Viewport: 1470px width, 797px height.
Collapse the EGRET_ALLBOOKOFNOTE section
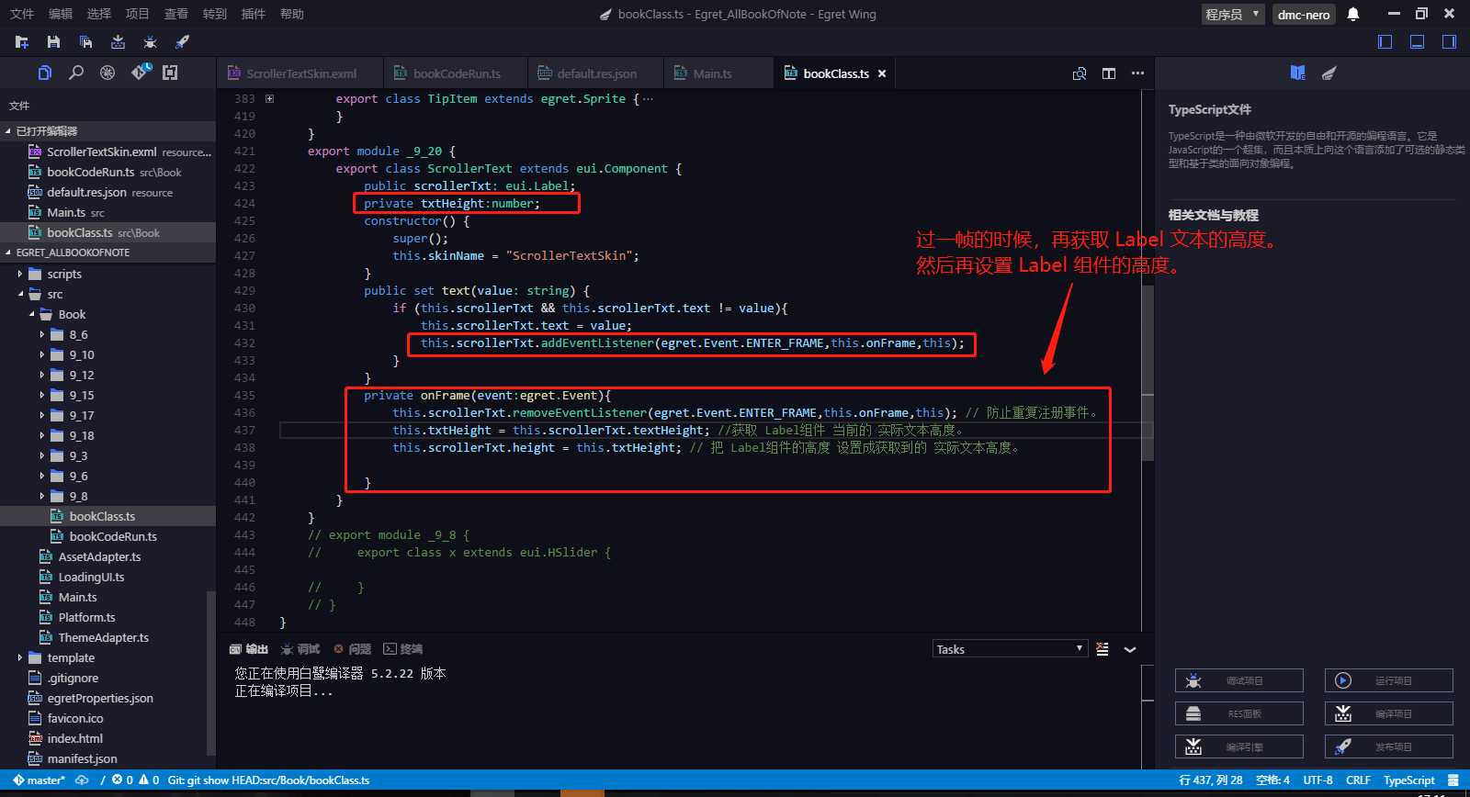click(x=107, y=253)
